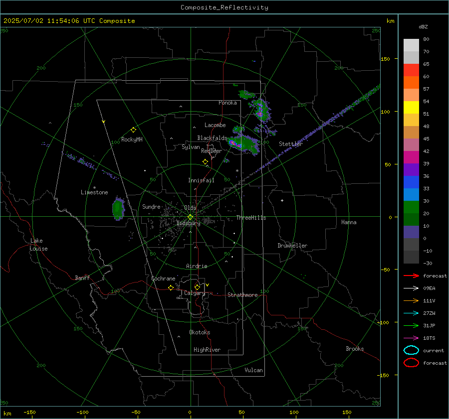Click the magenta 39 dBZ color swatch
449x419 pixels.
(x=411, y=157)
